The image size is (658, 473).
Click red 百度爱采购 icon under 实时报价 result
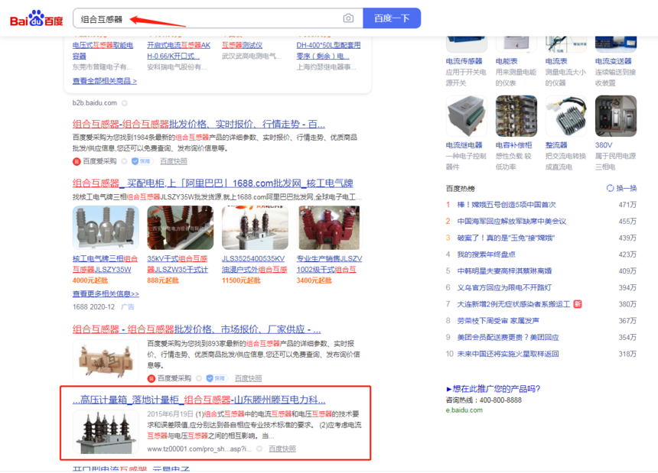coord(77,161)
